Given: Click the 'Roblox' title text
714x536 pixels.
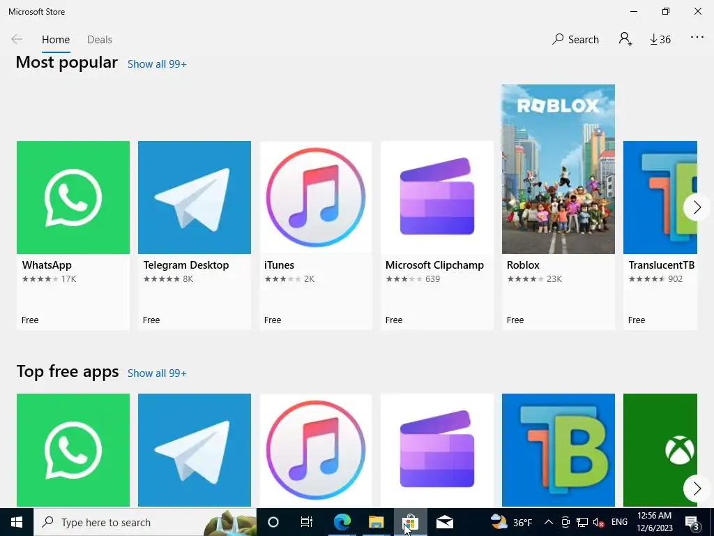Looking at the screenshot, I should (523, 265).
